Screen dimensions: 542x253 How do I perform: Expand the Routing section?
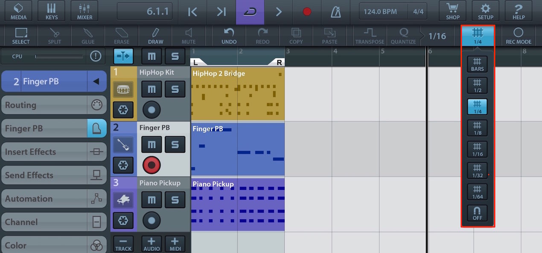(54, 105)
